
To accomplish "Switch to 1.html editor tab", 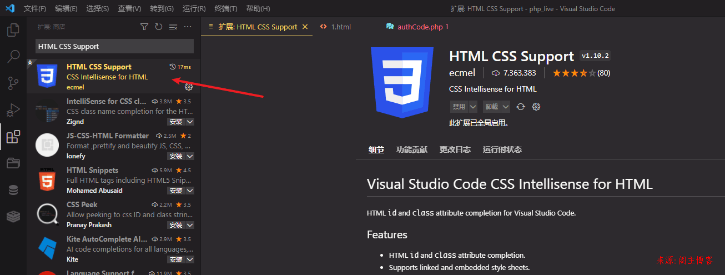I will (x=340, y=27).
